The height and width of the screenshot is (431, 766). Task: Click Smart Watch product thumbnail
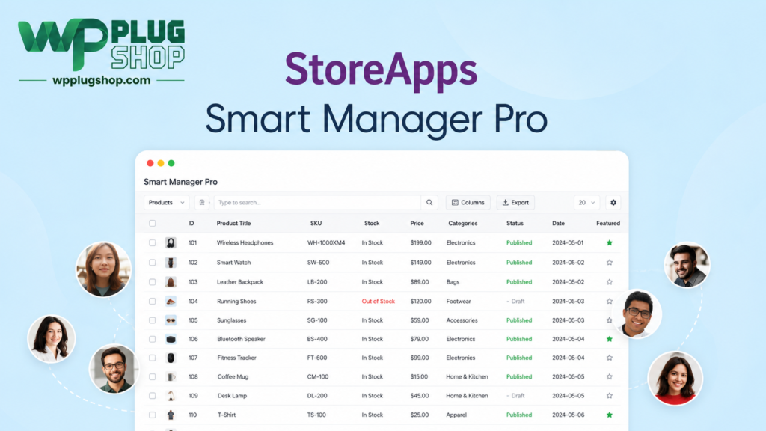tap(171, 263)
